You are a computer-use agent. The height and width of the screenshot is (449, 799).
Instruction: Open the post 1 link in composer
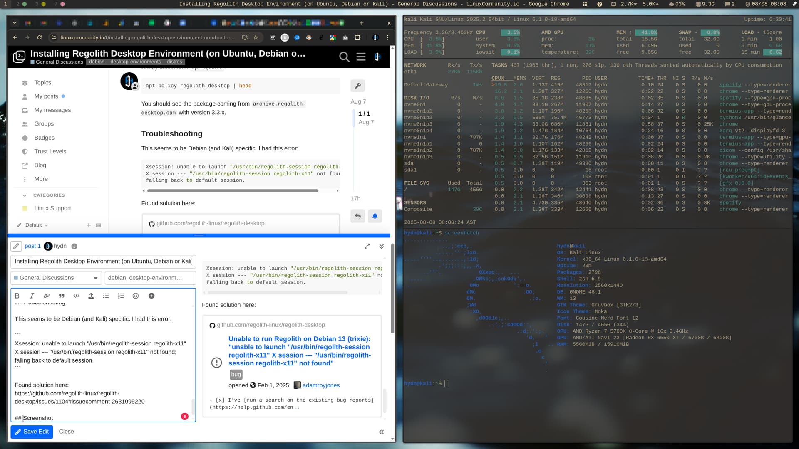click(x=32, y=246)
